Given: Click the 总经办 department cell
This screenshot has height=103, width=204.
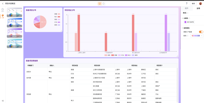Looking at the screenshot, I should (37, 72).
